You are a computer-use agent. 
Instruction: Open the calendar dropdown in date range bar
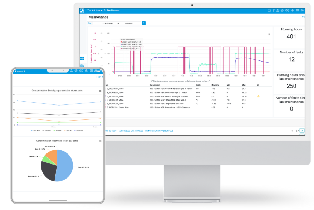(90, 23)
